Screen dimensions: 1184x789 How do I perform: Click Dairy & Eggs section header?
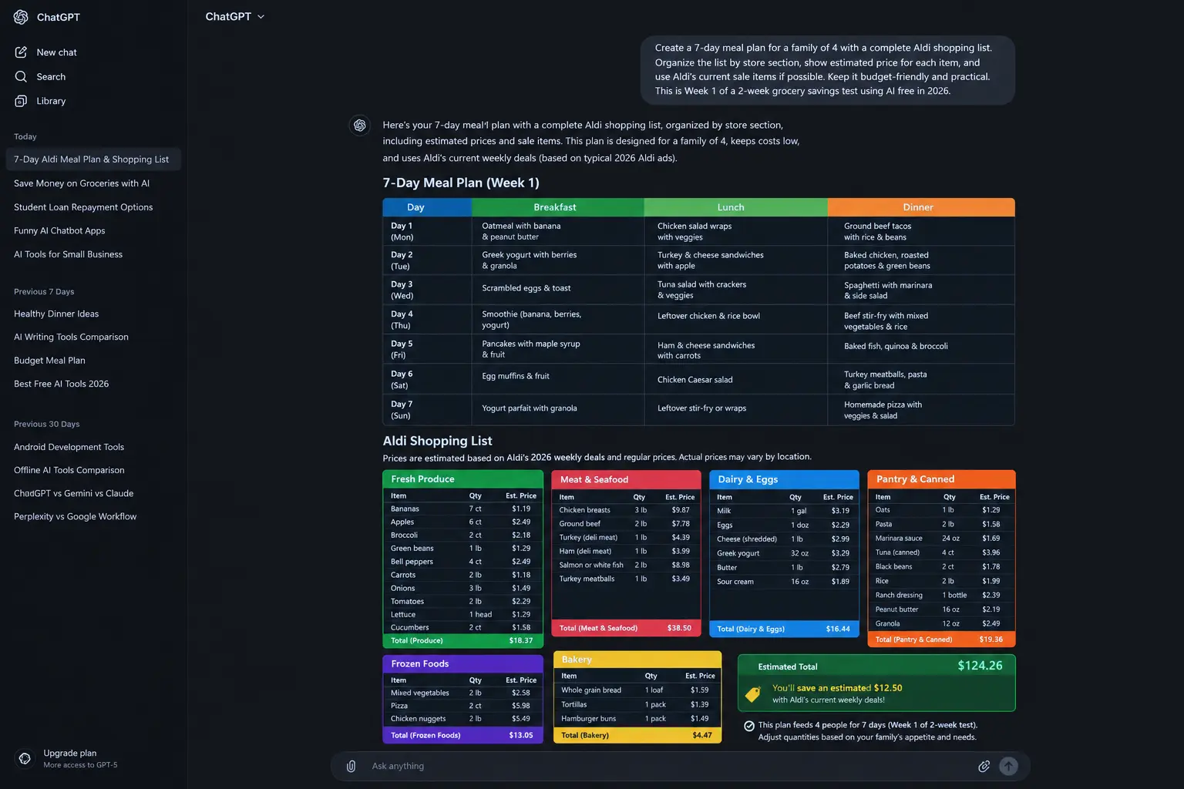point(784,479)
